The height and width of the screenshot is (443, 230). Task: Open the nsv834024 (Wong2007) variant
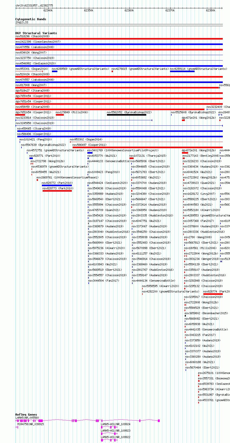(31, 53)
